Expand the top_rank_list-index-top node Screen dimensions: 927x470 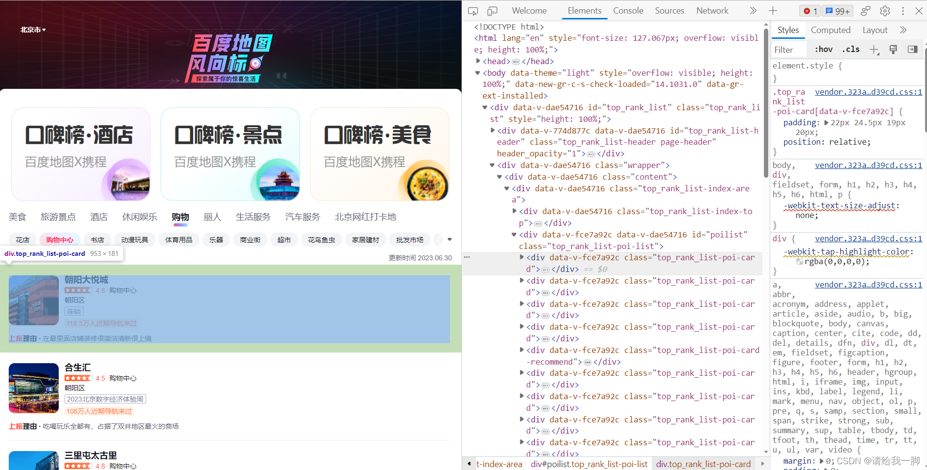click(514, 211)
